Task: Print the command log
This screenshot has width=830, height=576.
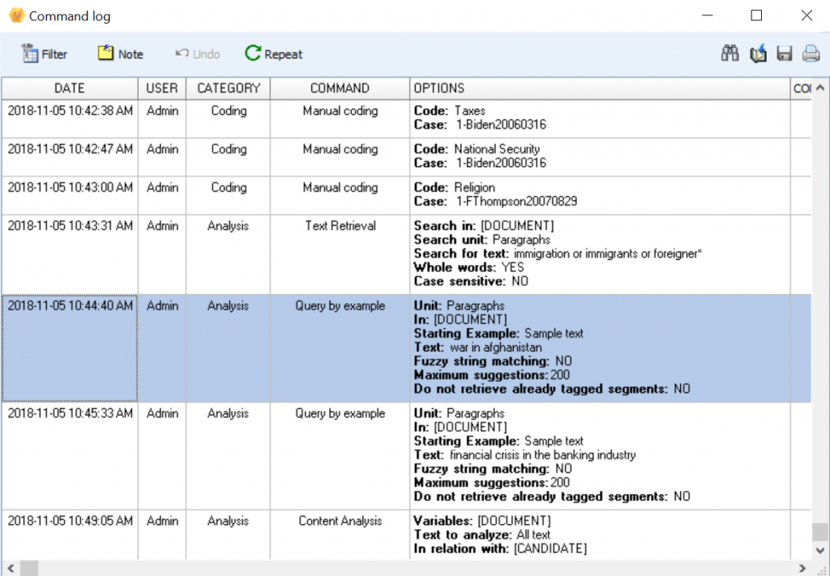Action: (810, 53)
